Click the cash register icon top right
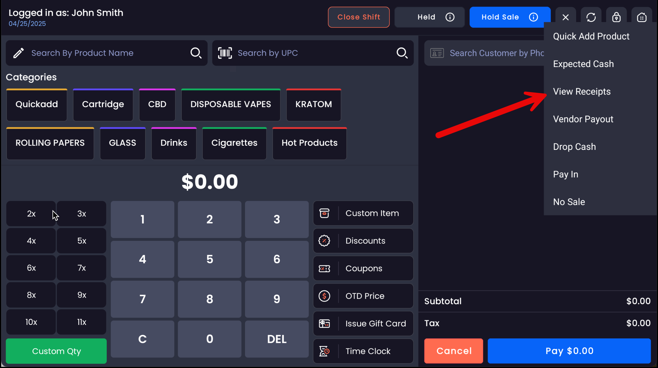The image size is (658, 368). 642,17
